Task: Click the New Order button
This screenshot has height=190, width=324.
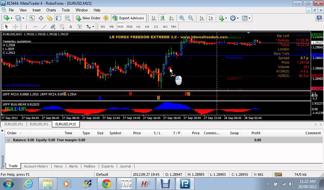Action: pyautogui.click(x=88, y=18)
